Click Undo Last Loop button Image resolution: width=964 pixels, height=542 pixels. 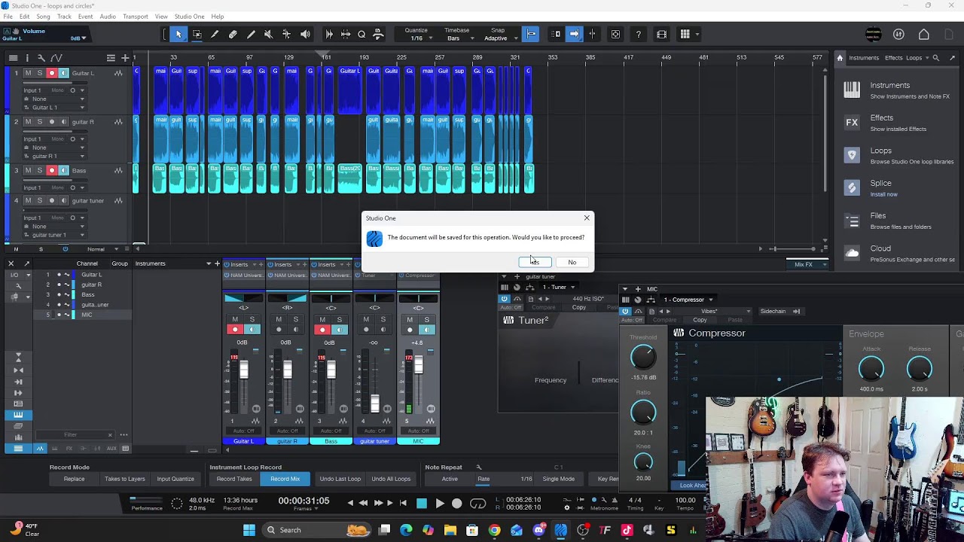pyautogui.click(x=340, y=479)
